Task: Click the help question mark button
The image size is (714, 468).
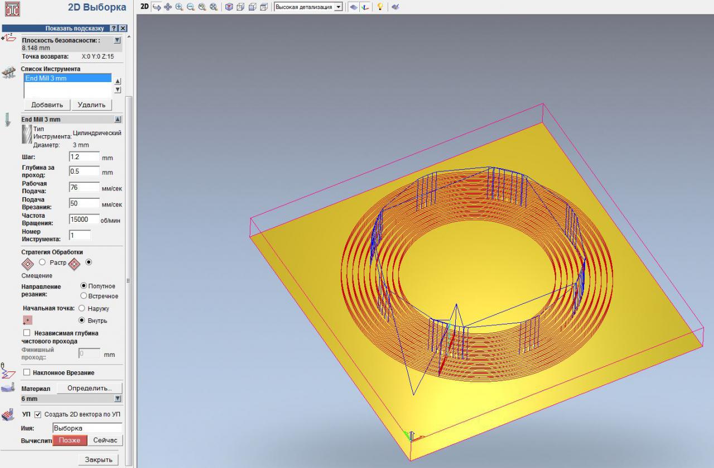Action: (x=114, y=28)
